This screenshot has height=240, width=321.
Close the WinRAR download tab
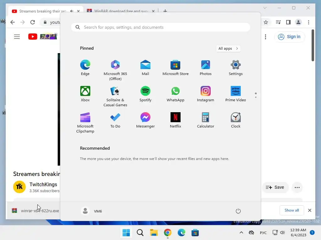(x=153, y=11)
